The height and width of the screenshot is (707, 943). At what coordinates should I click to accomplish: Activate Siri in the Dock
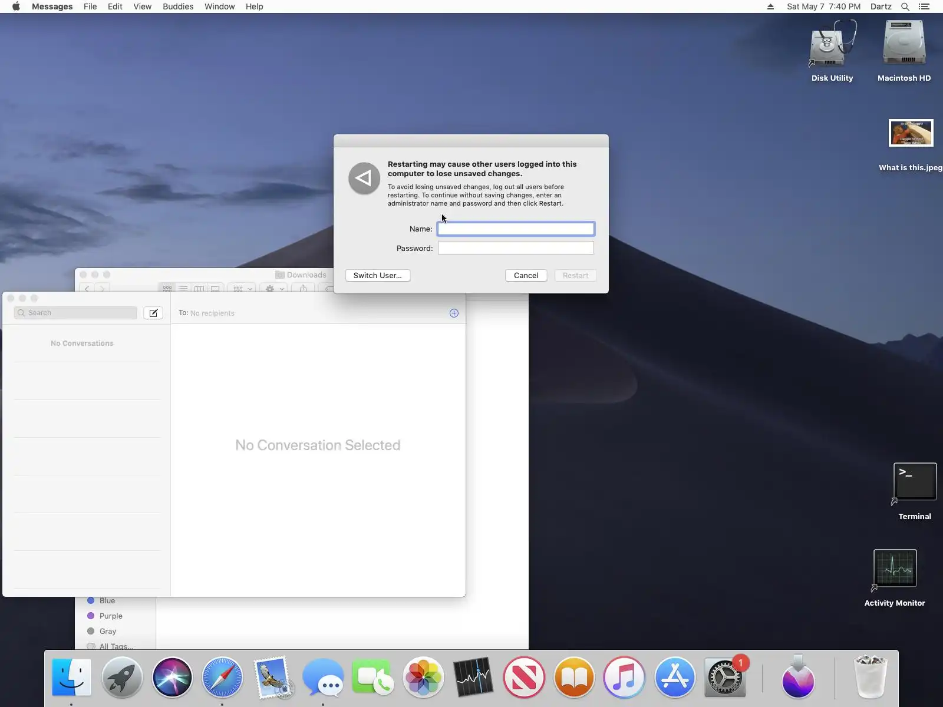coord(172,678)
